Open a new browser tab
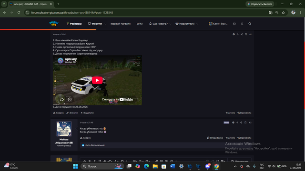 click(x=58, y=4)
